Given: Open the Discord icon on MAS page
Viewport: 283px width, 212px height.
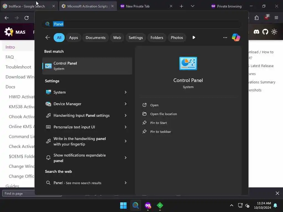Looking at the screenshot, I should click(256, 32).
